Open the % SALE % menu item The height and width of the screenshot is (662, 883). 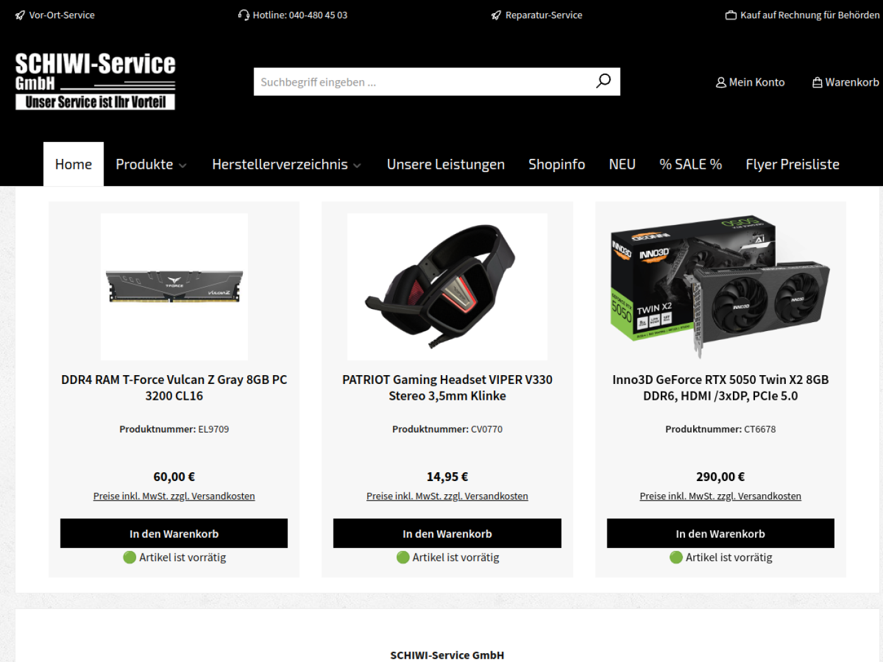tap(691, 164)
